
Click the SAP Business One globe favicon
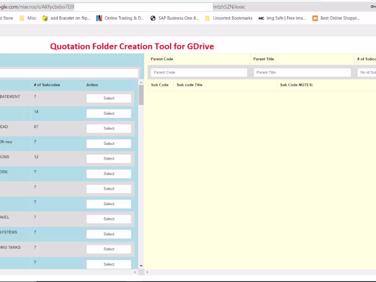[153, 18]
